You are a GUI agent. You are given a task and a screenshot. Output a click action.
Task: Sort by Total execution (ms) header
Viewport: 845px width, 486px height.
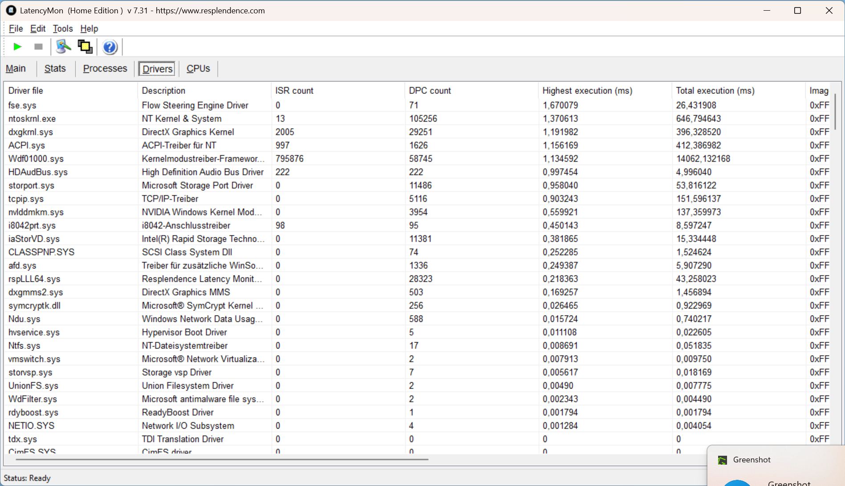pos(739,91)
